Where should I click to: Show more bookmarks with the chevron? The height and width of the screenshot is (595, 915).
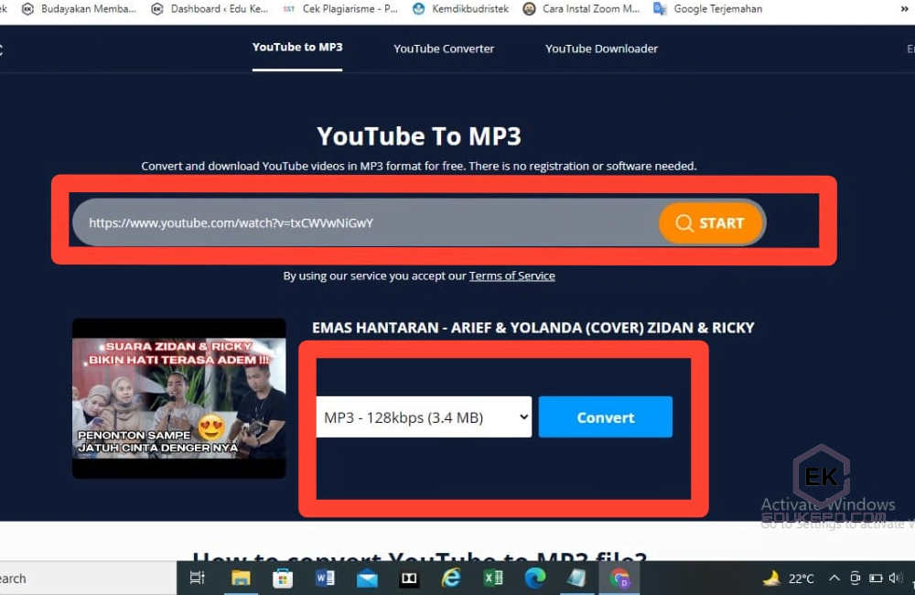(904, 9)
